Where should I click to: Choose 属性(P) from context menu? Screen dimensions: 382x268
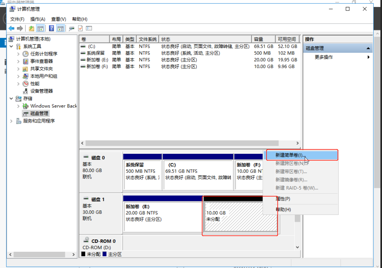283,199
